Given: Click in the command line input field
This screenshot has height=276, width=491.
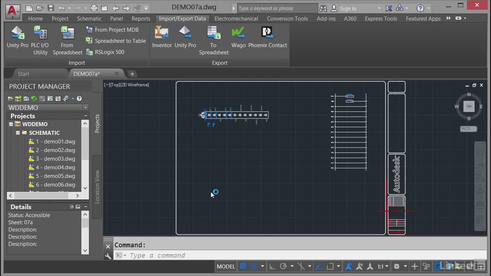Looking at the screenshot, I should 299,255.
